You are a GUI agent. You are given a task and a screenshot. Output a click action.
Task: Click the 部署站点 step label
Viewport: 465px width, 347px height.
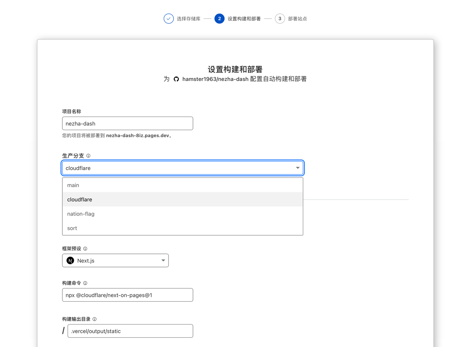tap(297, 19)
